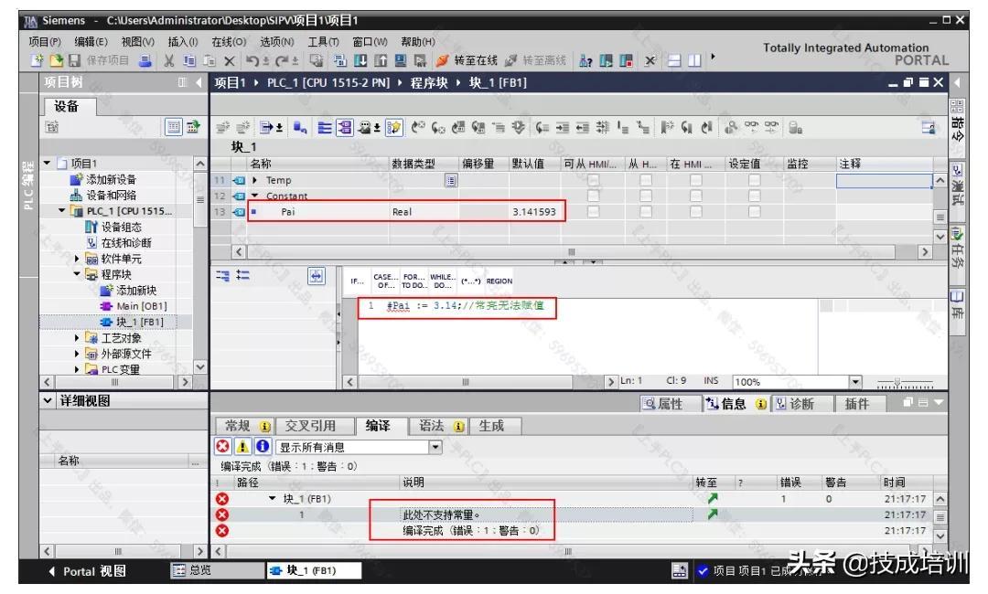The height and width of the screenshot is (594, 988).
Task: Click the Accessible devices icon with question mark
Action: 585,60
